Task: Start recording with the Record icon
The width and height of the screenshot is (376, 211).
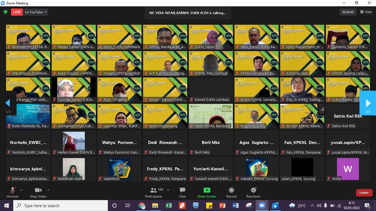Action: 231,193
